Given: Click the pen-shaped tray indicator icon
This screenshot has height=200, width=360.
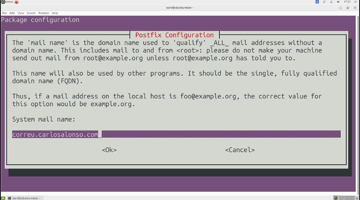Looking at the screenshot, I should coord(324,2).
